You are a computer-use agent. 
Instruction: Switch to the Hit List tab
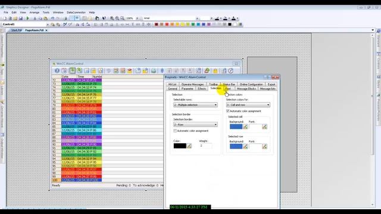pyautogui.click(x=172, y=84)
